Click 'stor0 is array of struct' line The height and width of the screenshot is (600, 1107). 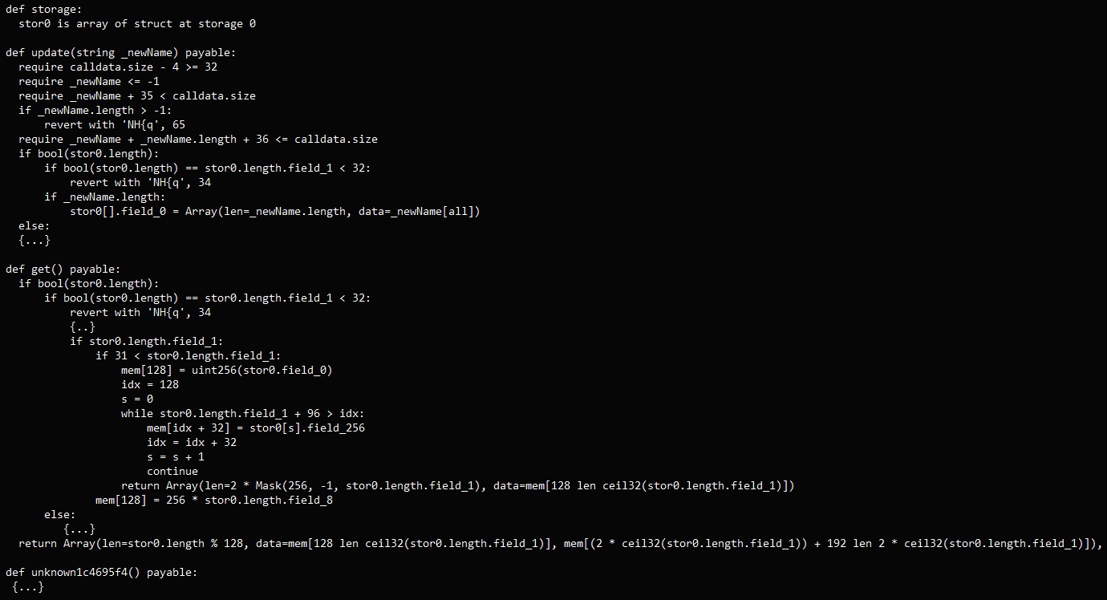coord(137,24)
